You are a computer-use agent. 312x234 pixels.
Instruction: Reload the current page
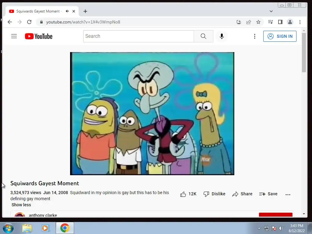click(29, 22)
